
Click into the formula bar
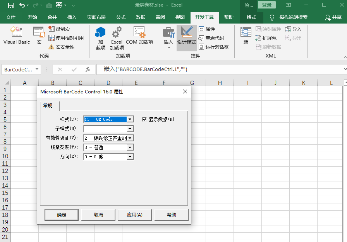click(x=220, y=69)
